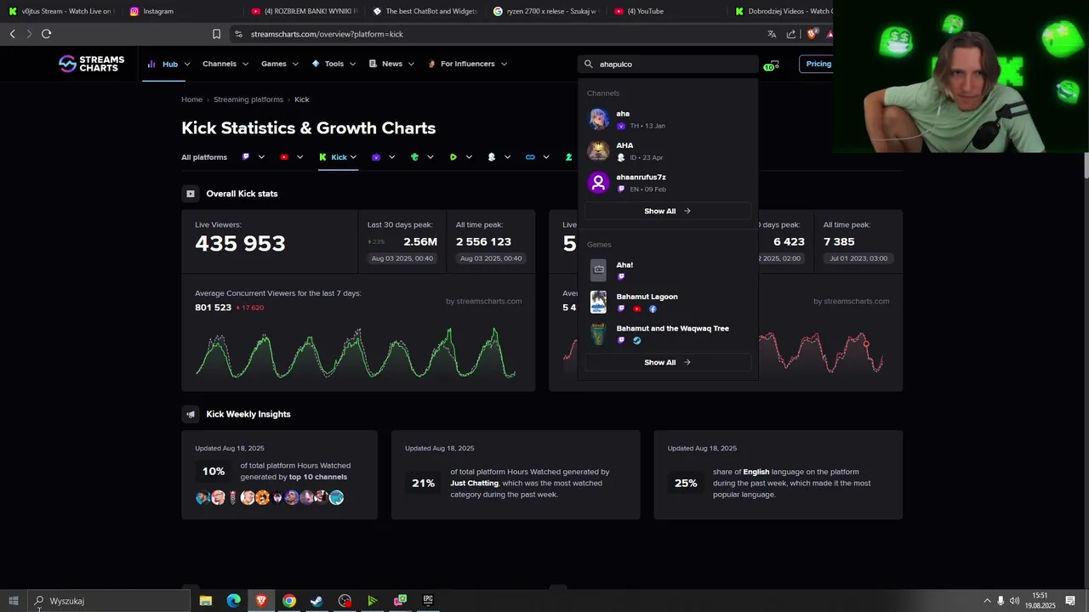The height and width of the screenshot is (612, 1089).
Task: Open the ahaanrufus7z channel result
Action: click(x=668, y=183)
